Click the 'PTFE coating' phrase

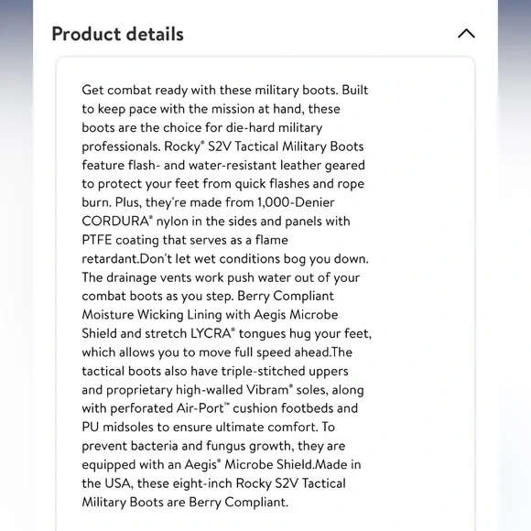coord(120,240)
